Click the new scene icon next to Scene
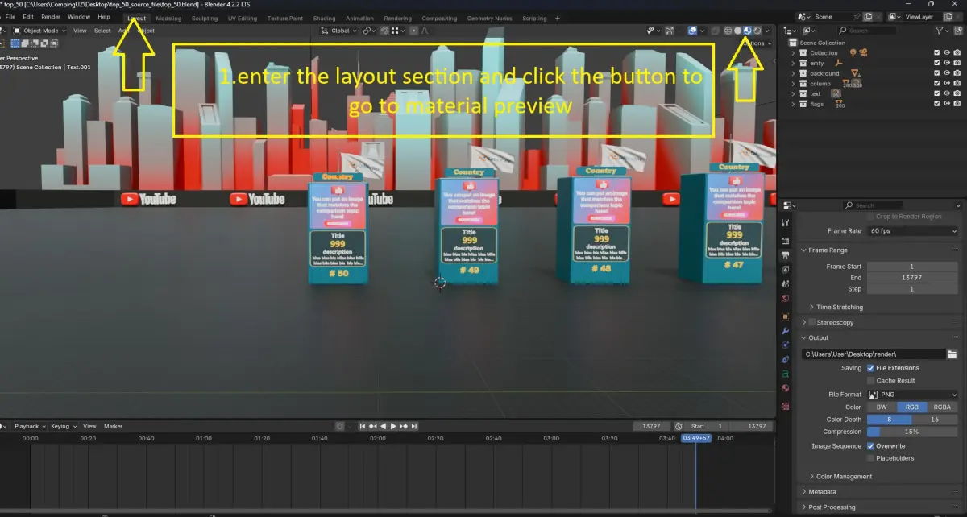Image resolution: width=967 pixels, height=517 pixels. coord(868,16)
